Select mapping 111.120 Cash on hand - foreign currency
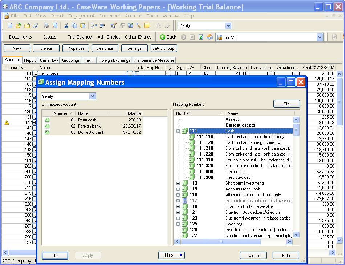The width and height of the screenshot is (345, 265). click(x=241, y=142)
